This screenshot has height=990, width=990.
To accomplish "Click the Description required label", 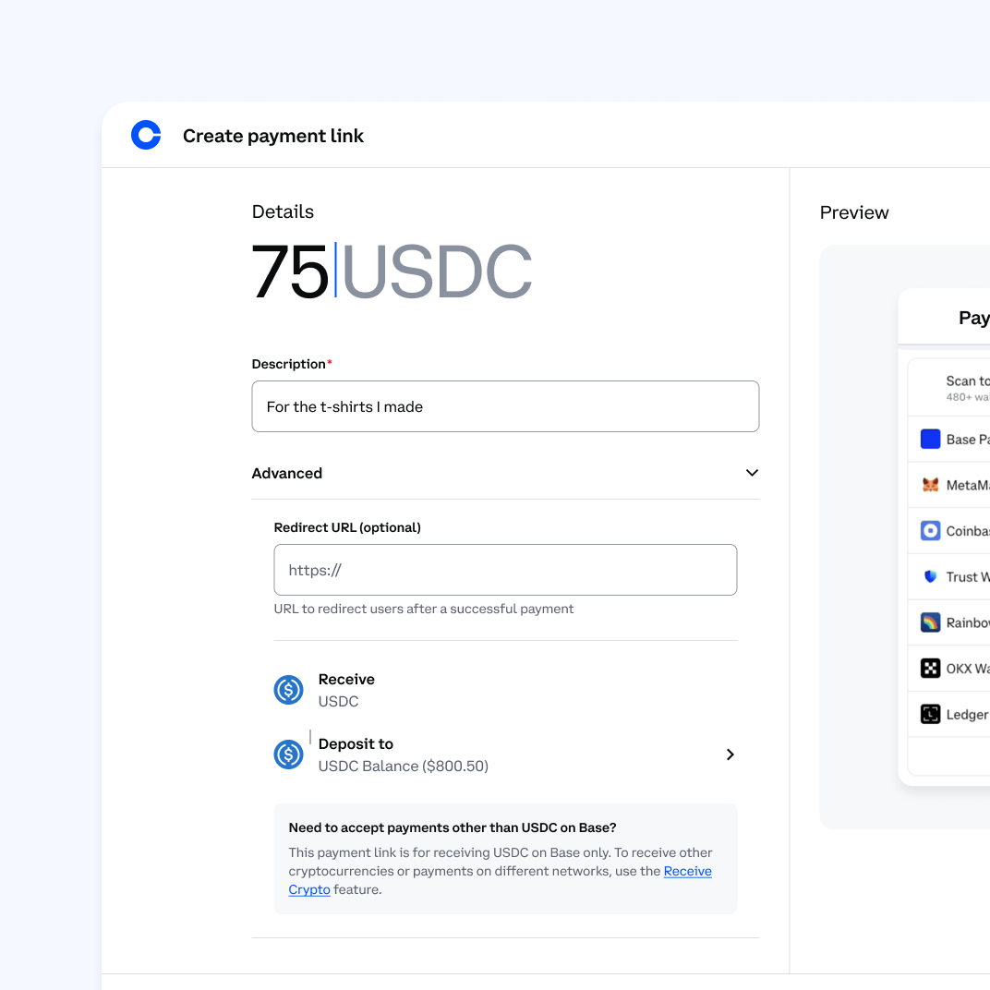I will [x=292, y=364].
